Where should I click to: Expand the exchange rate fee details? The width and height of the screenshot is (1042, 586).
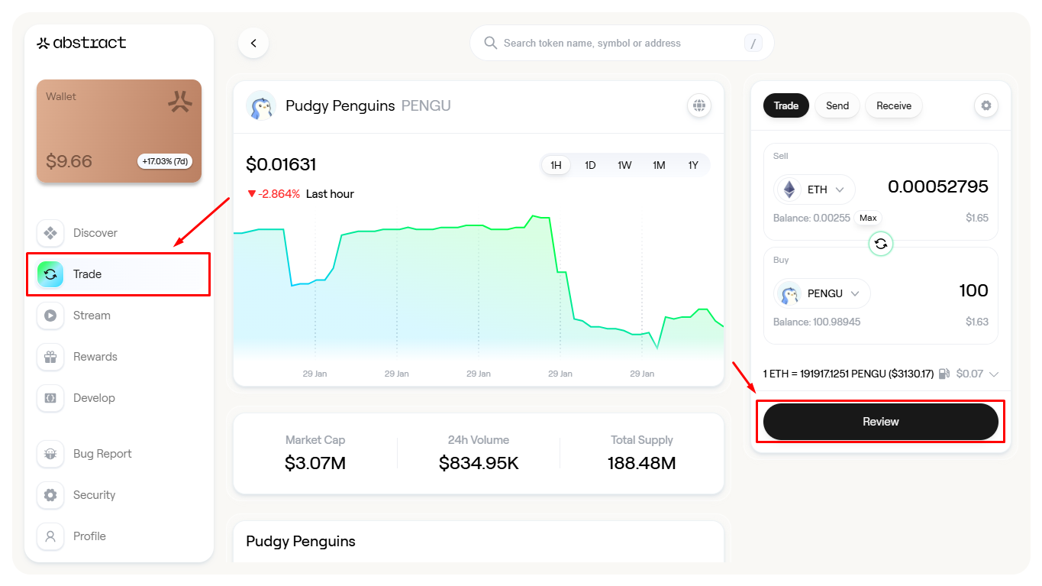pos(993,374)
